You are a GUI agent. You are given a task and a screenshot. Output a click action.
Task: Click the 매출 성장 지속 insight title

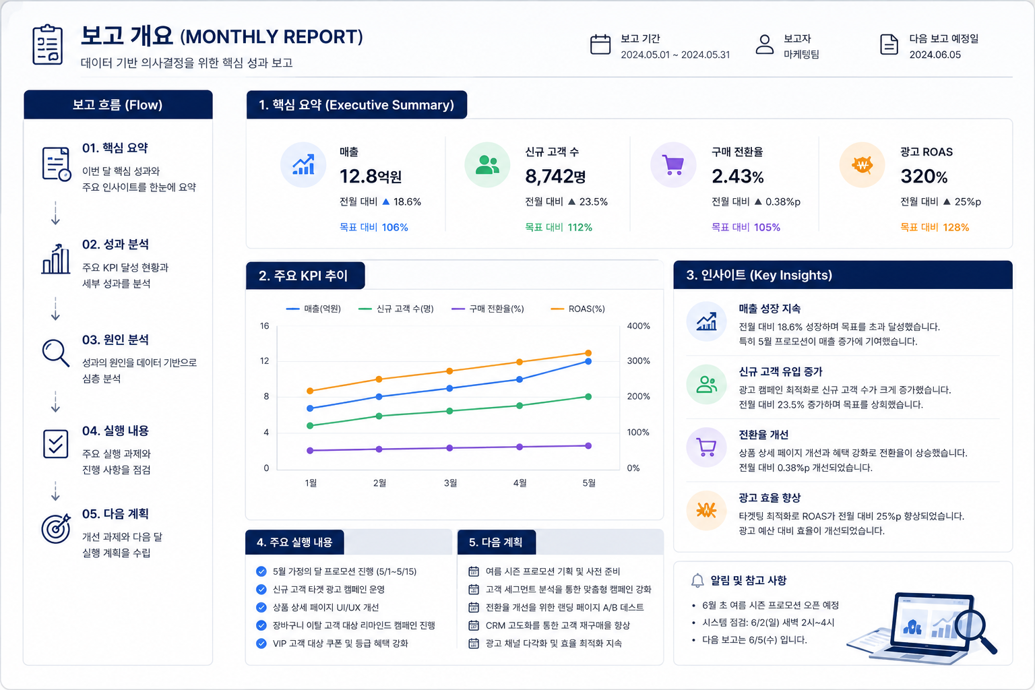click(x=770, y=309)
